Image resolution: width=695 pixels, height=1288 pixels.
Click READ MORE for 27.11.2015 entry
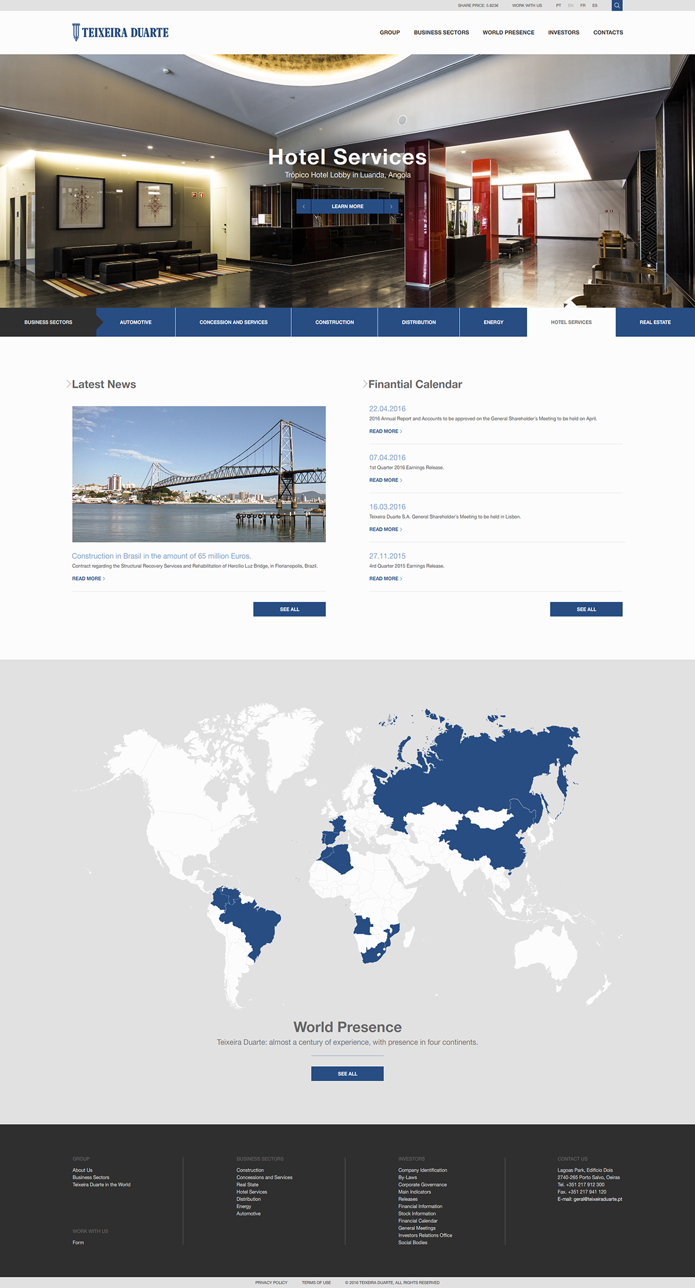coord(386,579)
